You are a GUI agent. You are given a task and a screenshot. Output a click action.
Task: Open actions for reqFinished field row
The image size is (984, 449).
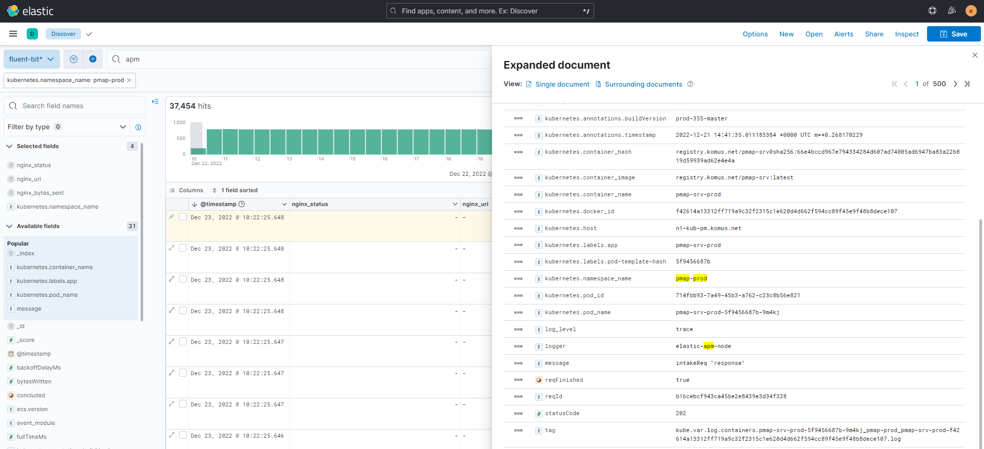pyautogui.click(x=518, y=380)
